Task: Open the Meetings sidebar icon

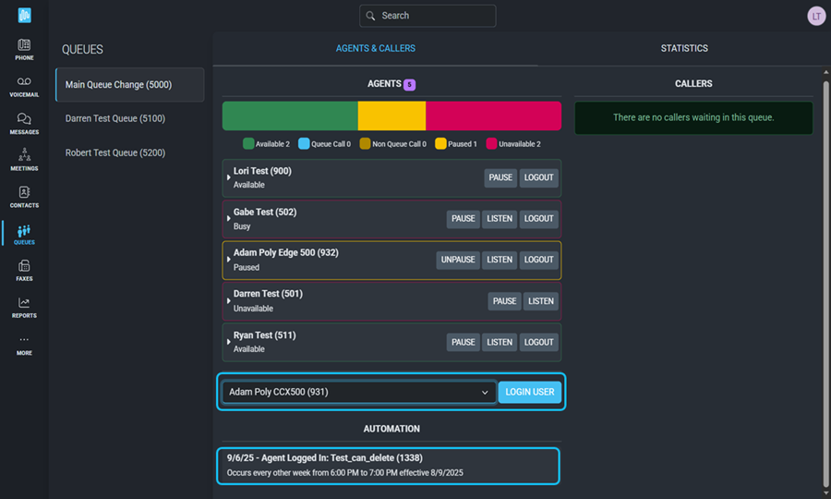Action: click(24, 155)
